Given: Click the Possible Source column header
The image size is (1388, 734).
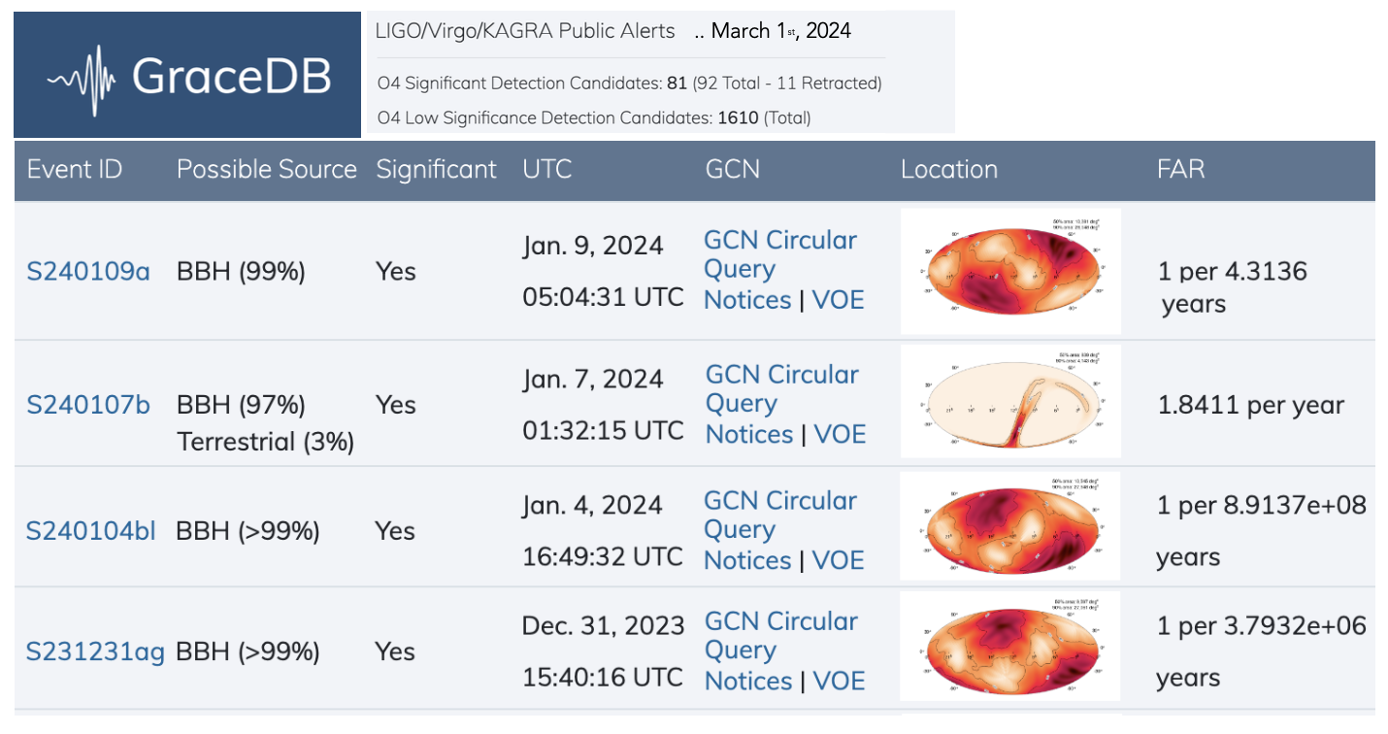Looking at the screenshot, I should (x=267, y=169).
